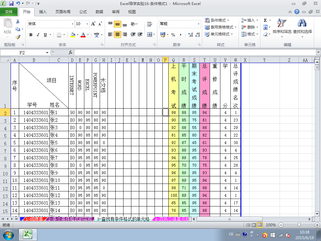Click the Find and Select binoculars icon
Image resolution: width=321 pixels, height=241 pixels.
pyautogui.click(x=302, y=23)
